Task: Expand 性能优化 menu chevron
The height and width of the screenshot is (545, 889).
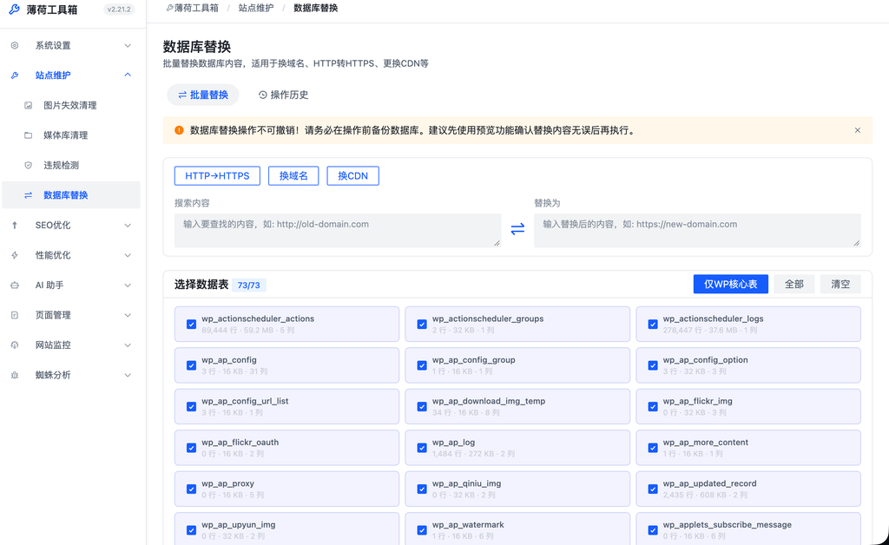Action: point(128,255)
